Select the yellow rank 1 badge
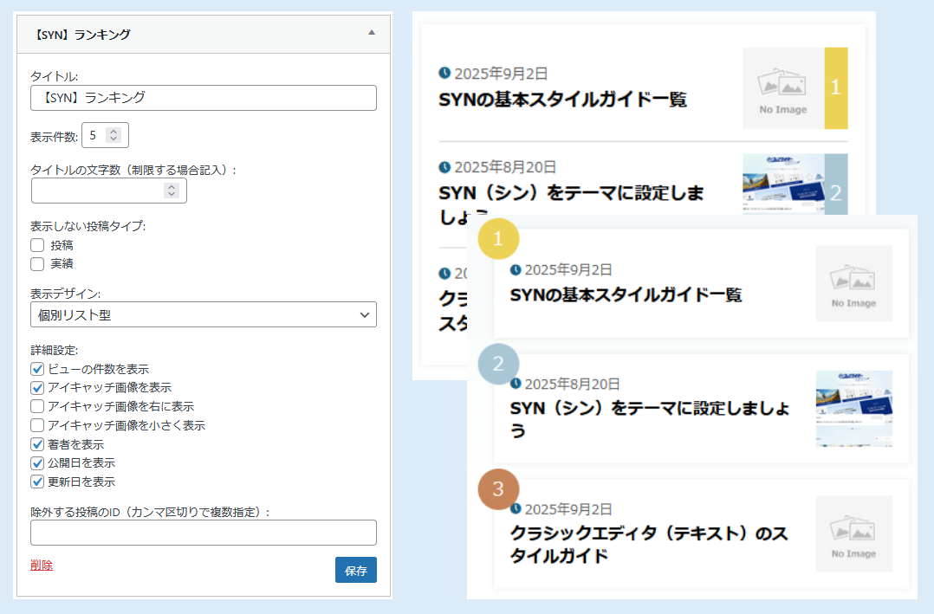 pos(498,240)
